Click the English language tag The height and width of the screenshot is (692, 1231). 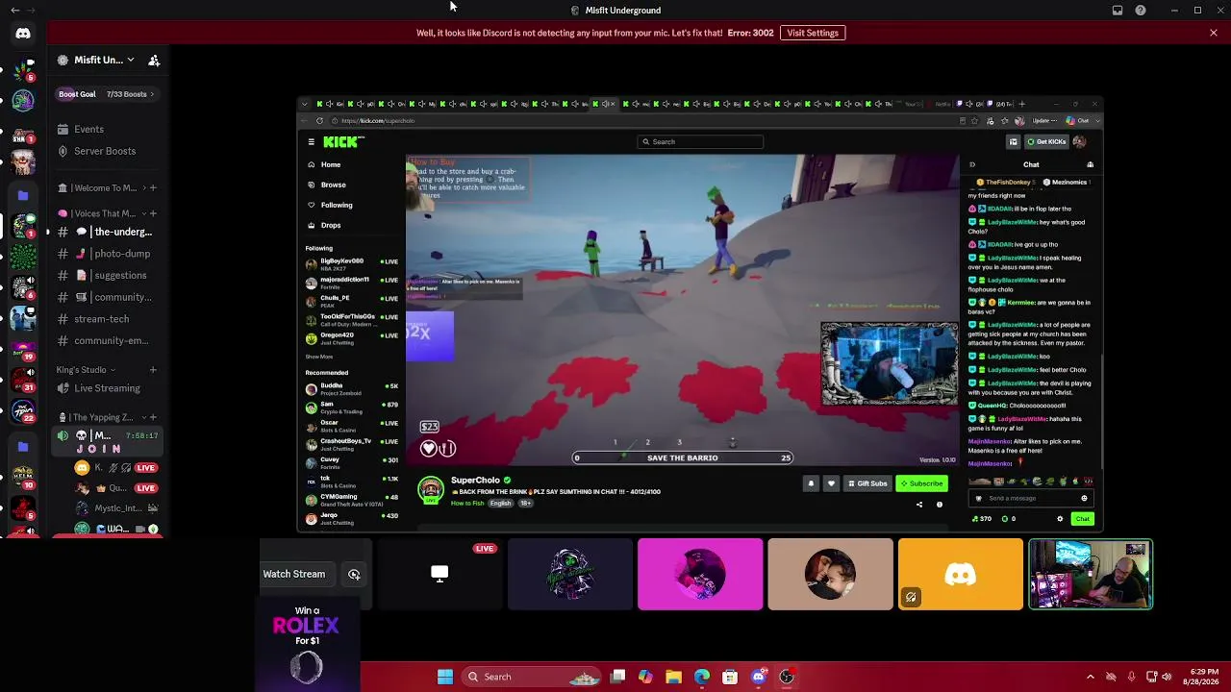(500, 503)
